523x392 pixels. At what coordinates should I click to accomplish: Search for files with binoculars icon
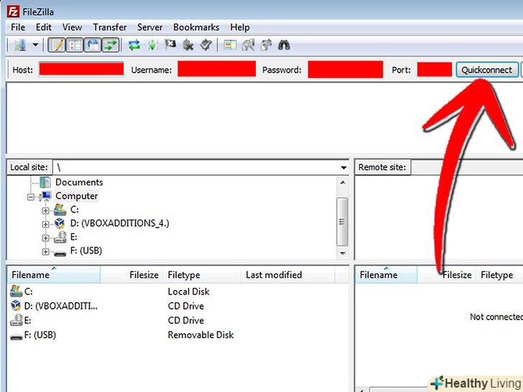284,45
